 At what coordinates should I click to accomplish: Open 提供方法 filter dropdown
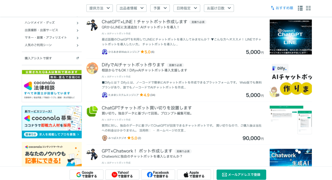click(x=100, y=8)
